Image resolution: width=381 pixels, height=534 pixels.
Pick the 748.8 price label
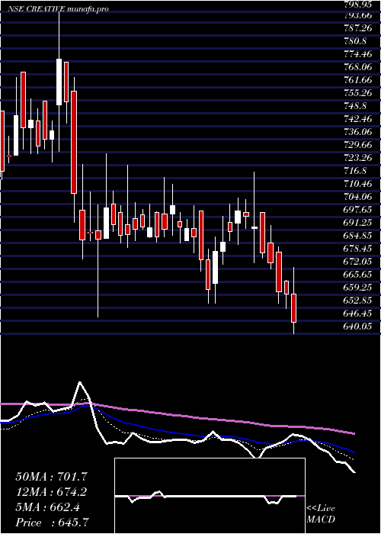click(355, 106)
